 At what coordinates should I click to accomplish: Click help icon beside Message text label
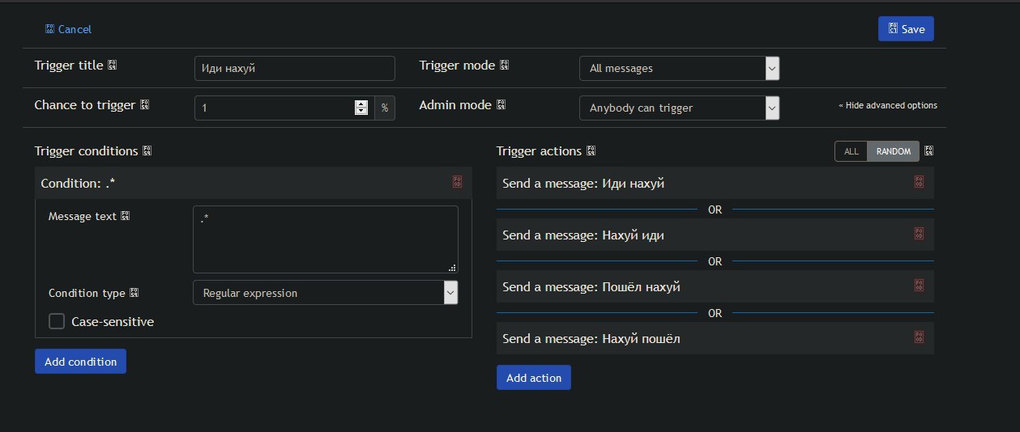click(x=125, y=217)
